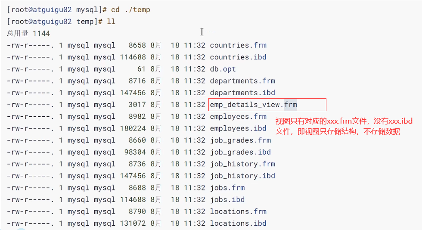Click the jobs.frm file name
The height and width of the screenshot is (230, 422).
227,188
